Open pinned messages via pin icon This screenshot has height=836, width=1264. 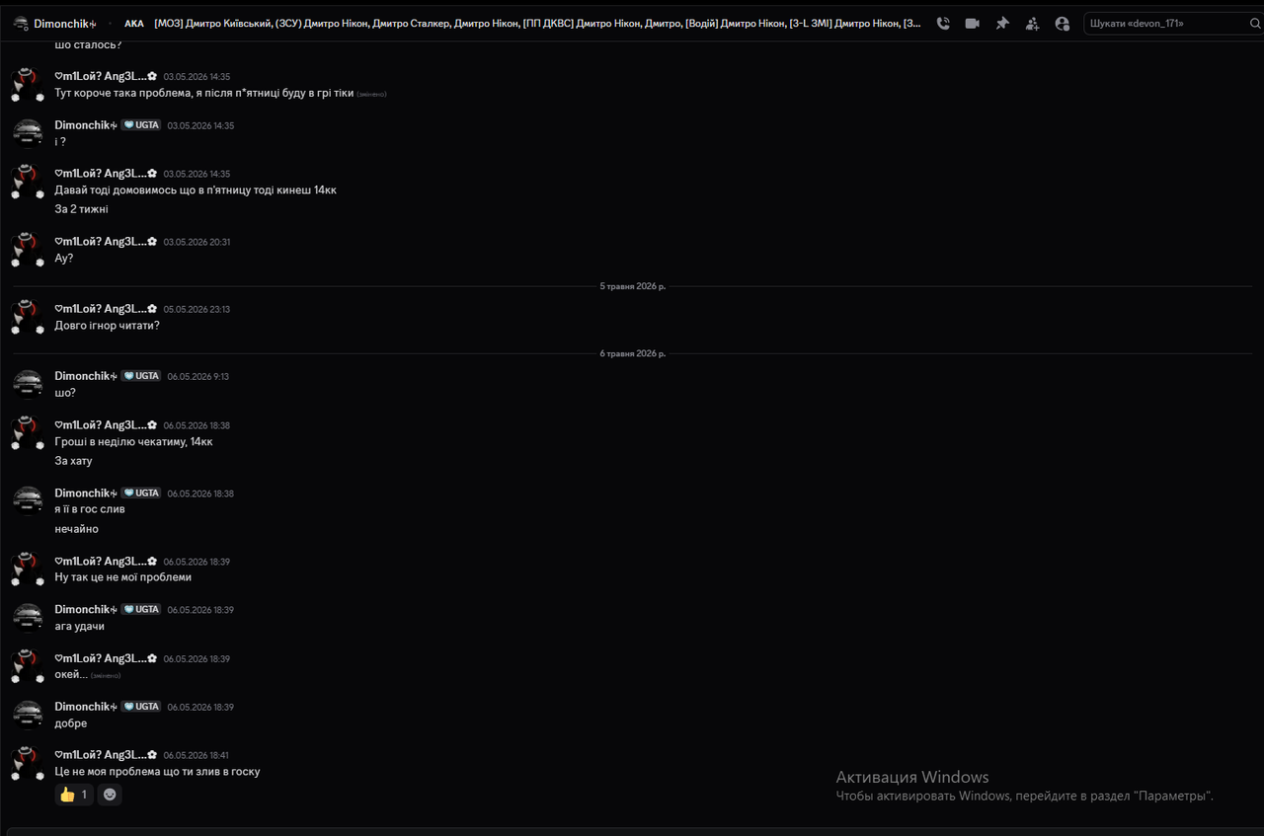[1002, 24]
